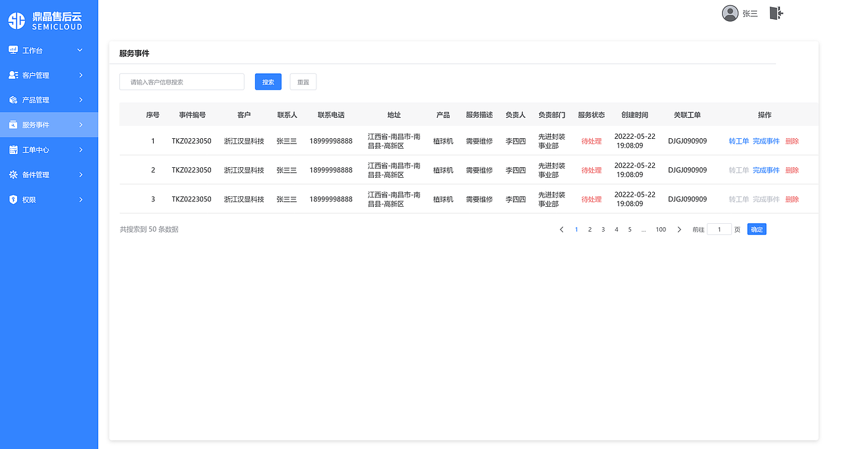Expand the 服务事件 chevron
This screenshot has width=844, height=449.
81,124
